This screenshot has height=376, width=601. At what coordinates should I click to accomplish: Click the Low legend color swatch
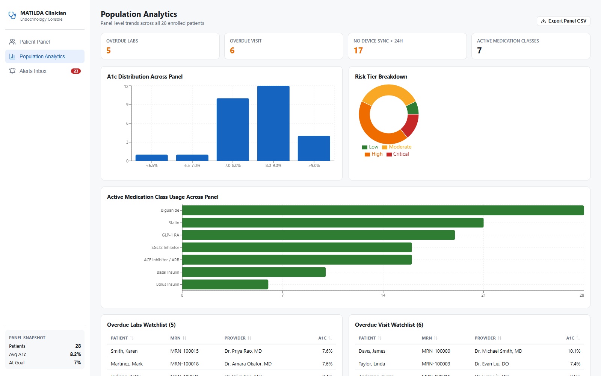tap(365, 147)
